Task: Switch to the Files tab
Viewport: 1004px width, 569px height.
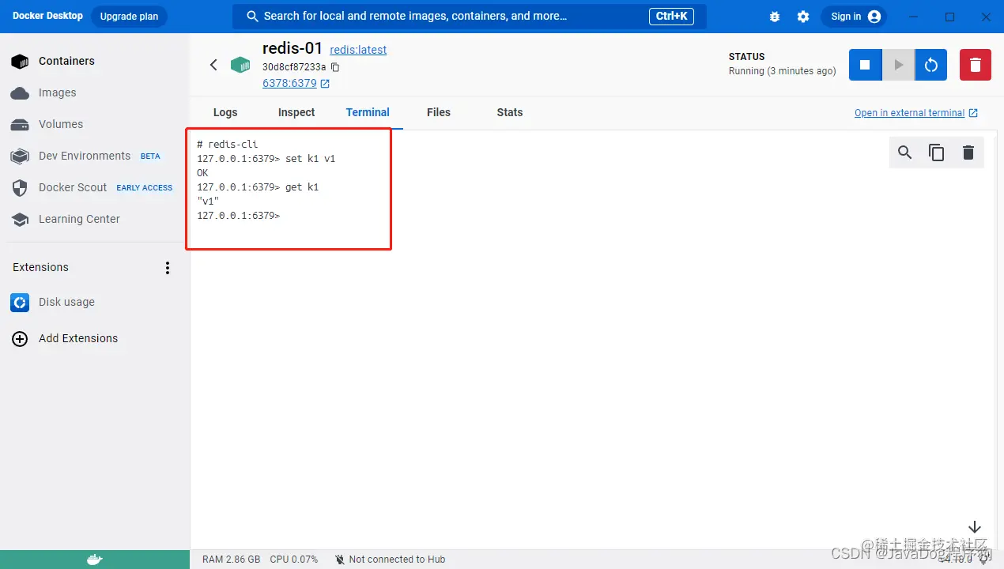Action: 439,112
